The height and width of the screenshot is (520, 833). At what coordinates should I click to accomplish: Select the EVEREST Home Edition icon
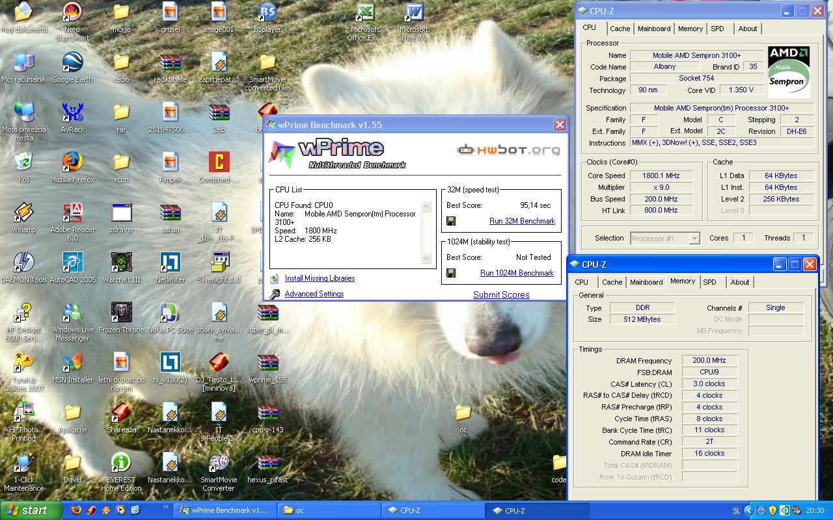pyautogui.click(x=121, y=462)
